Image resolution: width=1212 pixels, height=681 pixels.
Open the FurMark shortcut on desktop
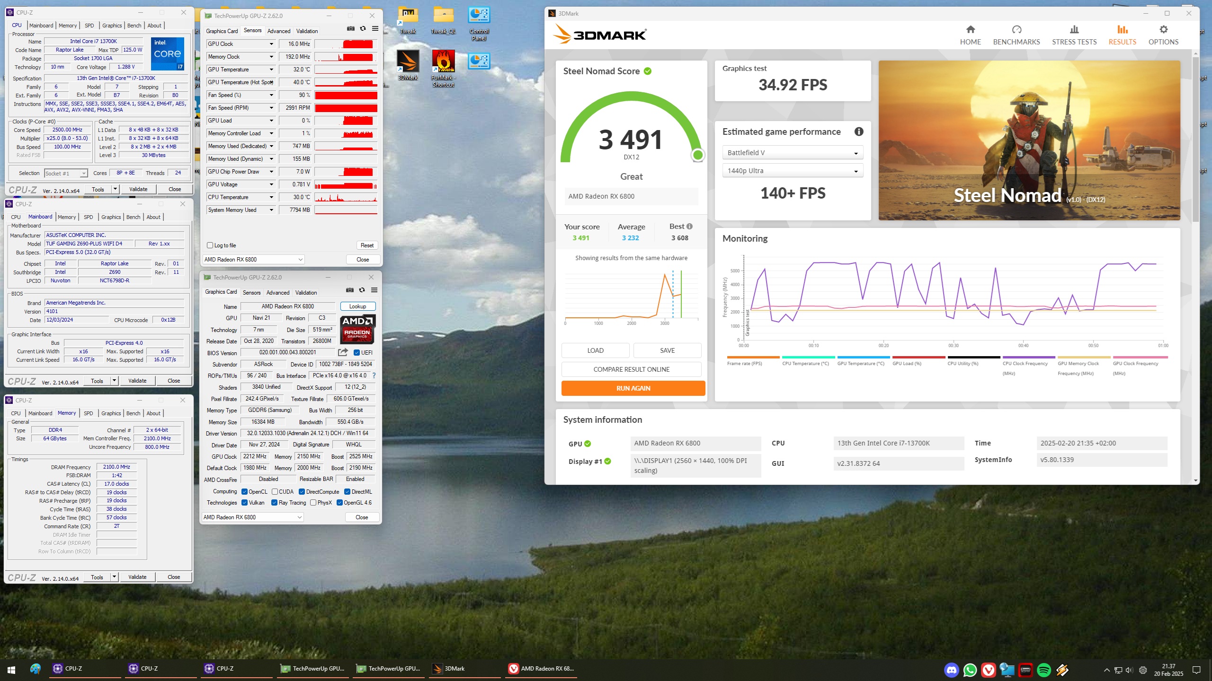pyautogui.click(x=443, y=69)
